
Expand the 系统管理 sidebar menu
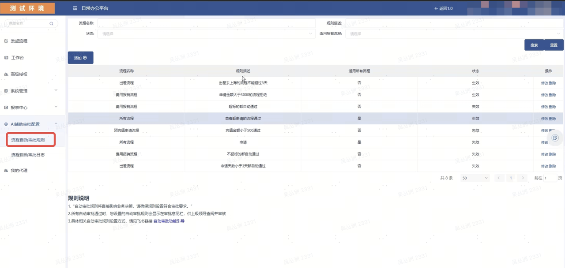click(x=56, y=90)
